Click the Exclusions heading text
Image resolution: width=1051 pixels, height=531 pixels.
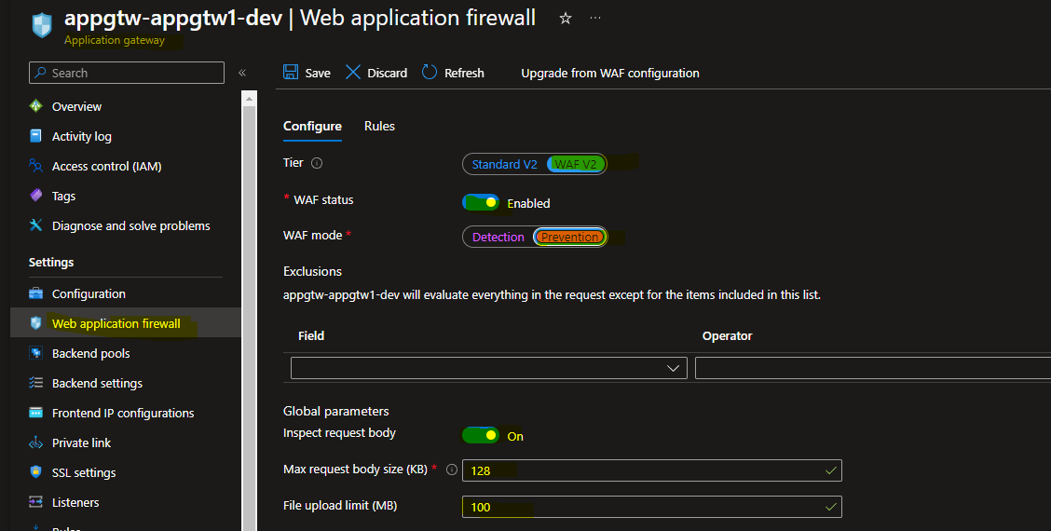coord(312,271)
